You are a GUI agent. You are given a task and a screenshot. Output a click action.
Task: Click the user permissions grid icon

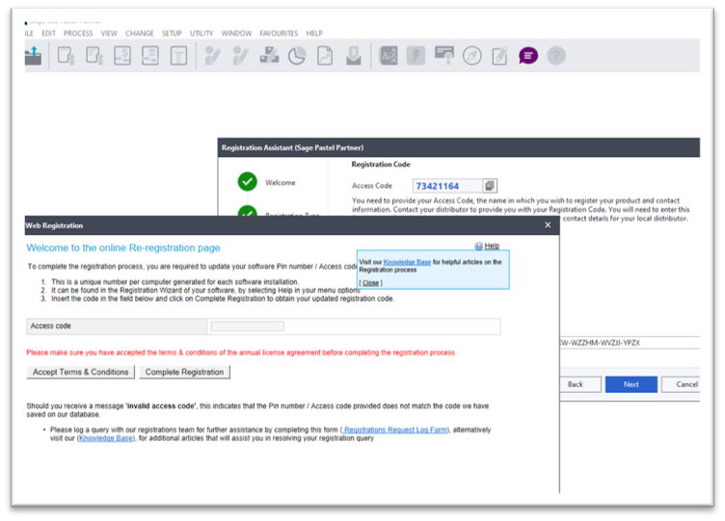pos(389,56)
